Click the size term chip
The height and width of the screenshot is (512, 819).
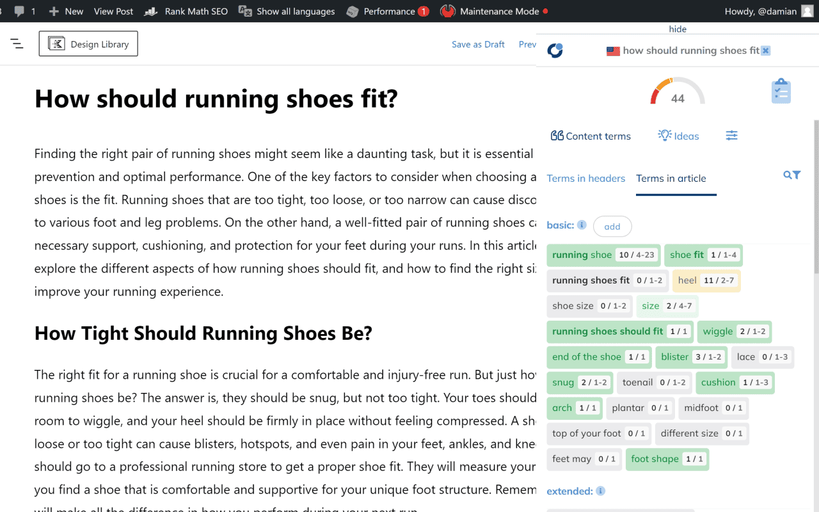667,306
